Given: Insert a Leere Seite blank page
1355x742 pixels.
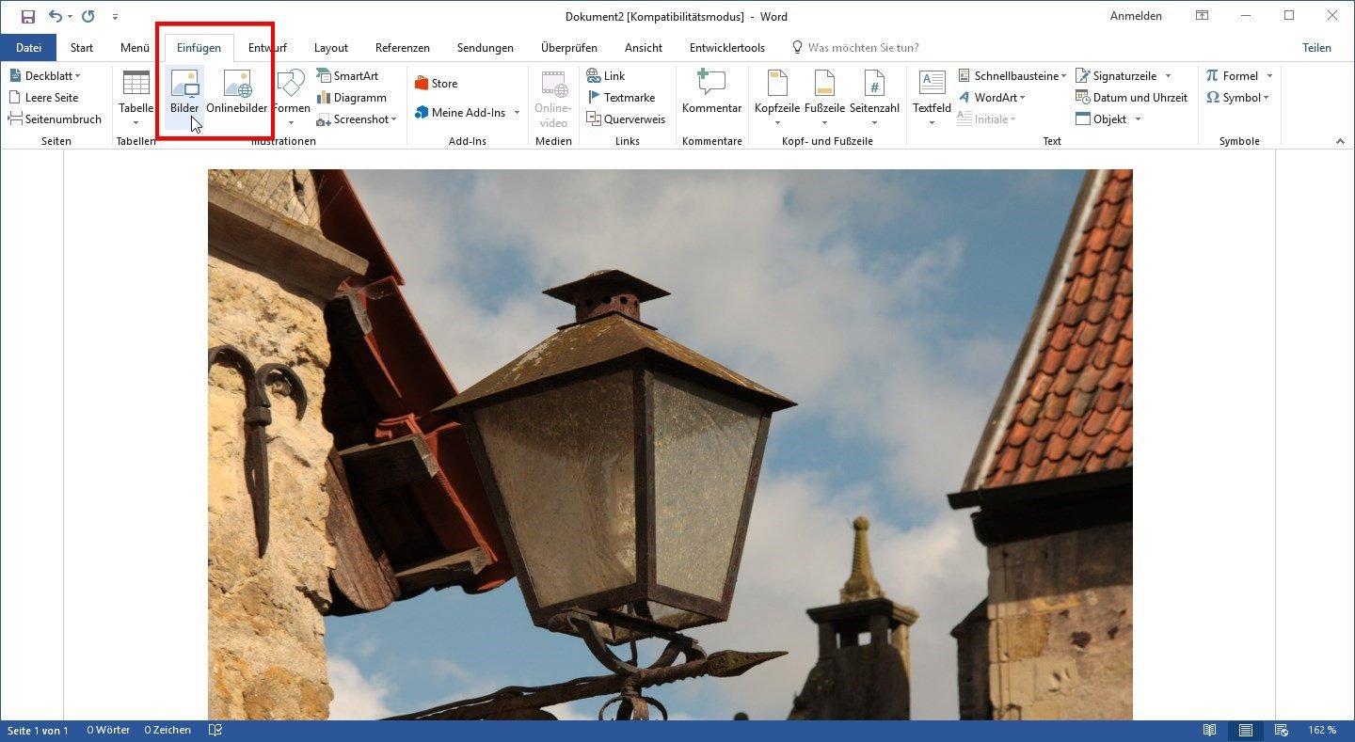Looking at the screenshot, I should point(43,98).
